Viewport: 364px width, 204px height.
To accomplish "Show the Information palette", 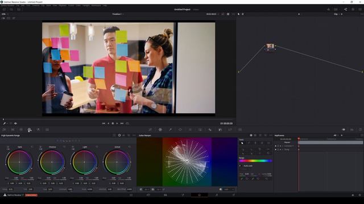I will pos(360,130).
